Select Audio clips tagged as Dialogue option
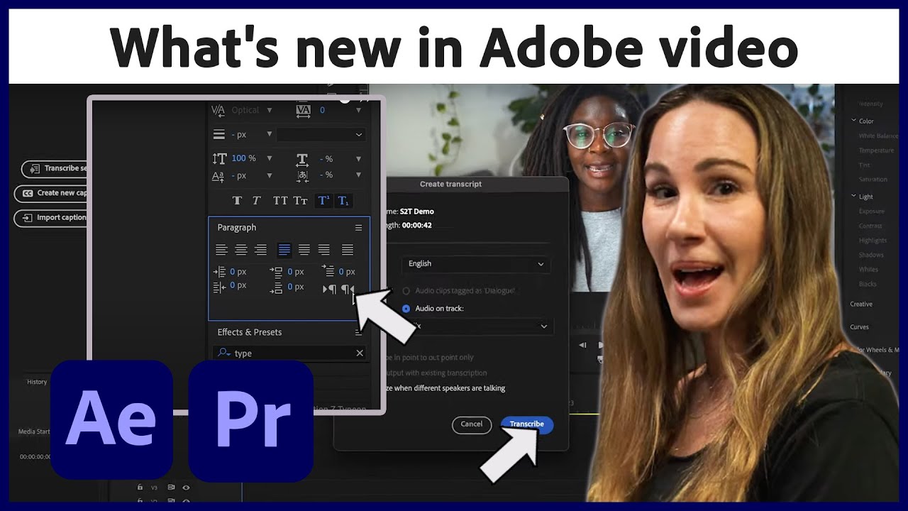This screenshot has width=908, height=511. [406, 291]
